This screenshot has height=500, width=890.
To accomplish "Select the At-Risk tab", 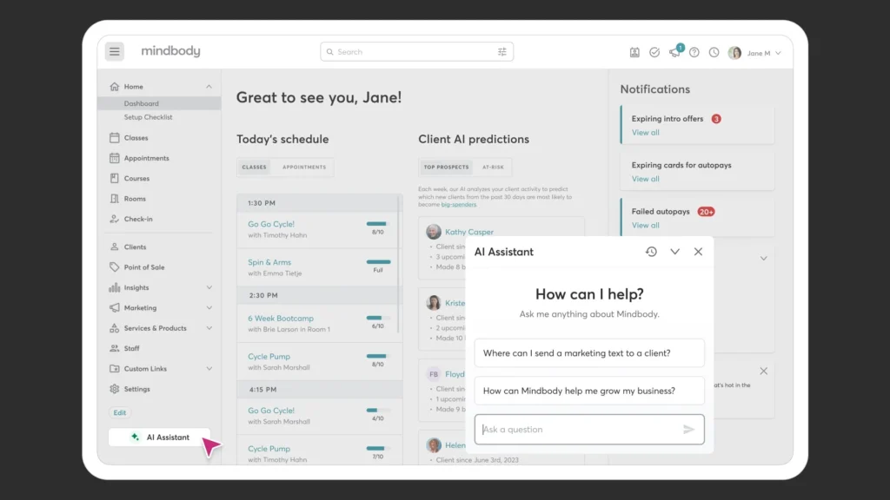I will coord(493,168).
